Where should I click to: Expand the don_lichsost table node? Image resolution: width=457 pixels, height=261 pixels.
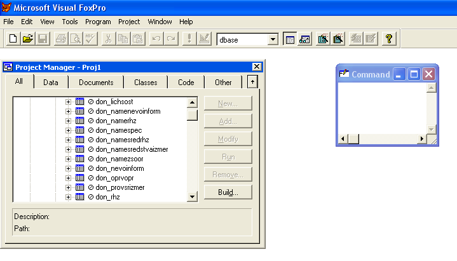69,102
